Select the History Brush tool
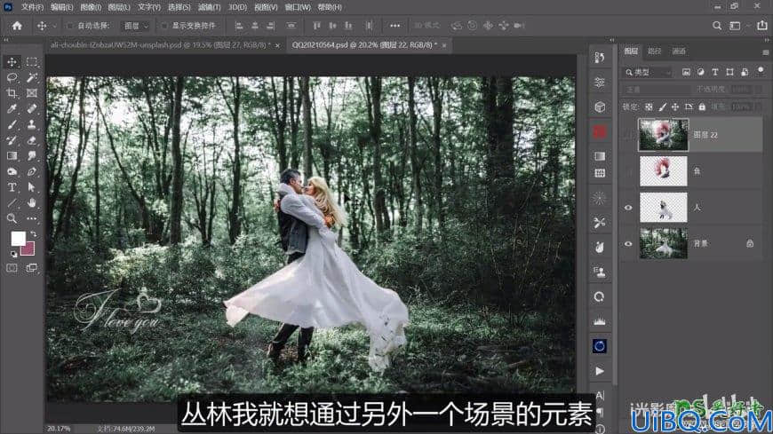The height and width of the screenshot is (434, 773). coord(12,140)
